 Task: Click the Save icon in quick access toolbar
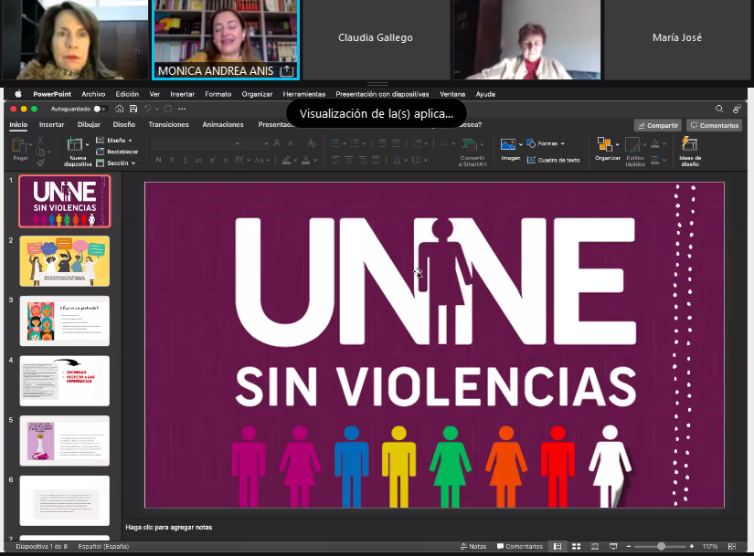[133, 109]
